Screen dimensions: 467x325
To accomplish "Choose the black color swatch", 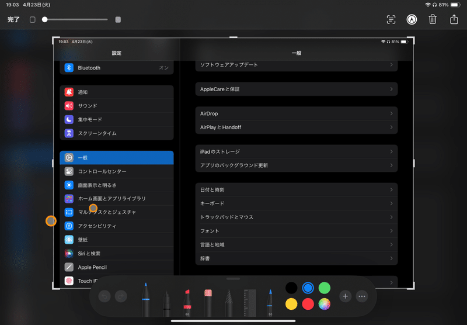I will pos(291,288).
